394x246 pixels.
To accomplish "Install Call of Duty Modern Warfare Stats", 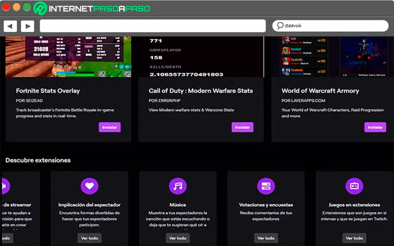I will click(242, 127).
